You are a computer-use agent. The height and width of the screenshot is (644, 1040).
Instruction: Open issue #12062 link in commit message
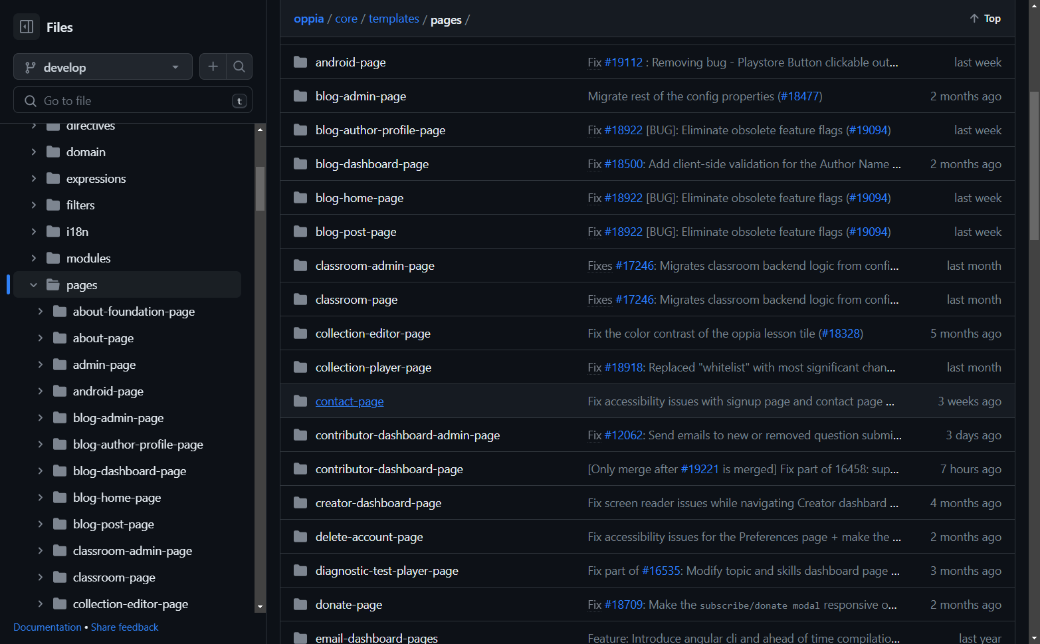[623, 435]
